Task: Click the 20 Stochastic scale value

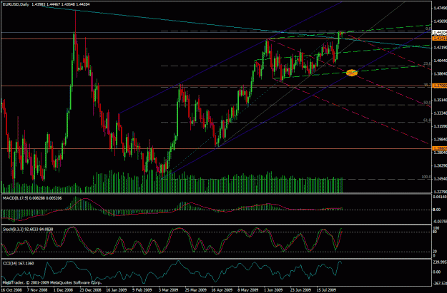Action: (435, 252)
